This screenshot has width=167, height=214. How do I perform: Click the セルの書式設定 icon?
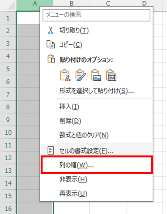click(51, 151)
